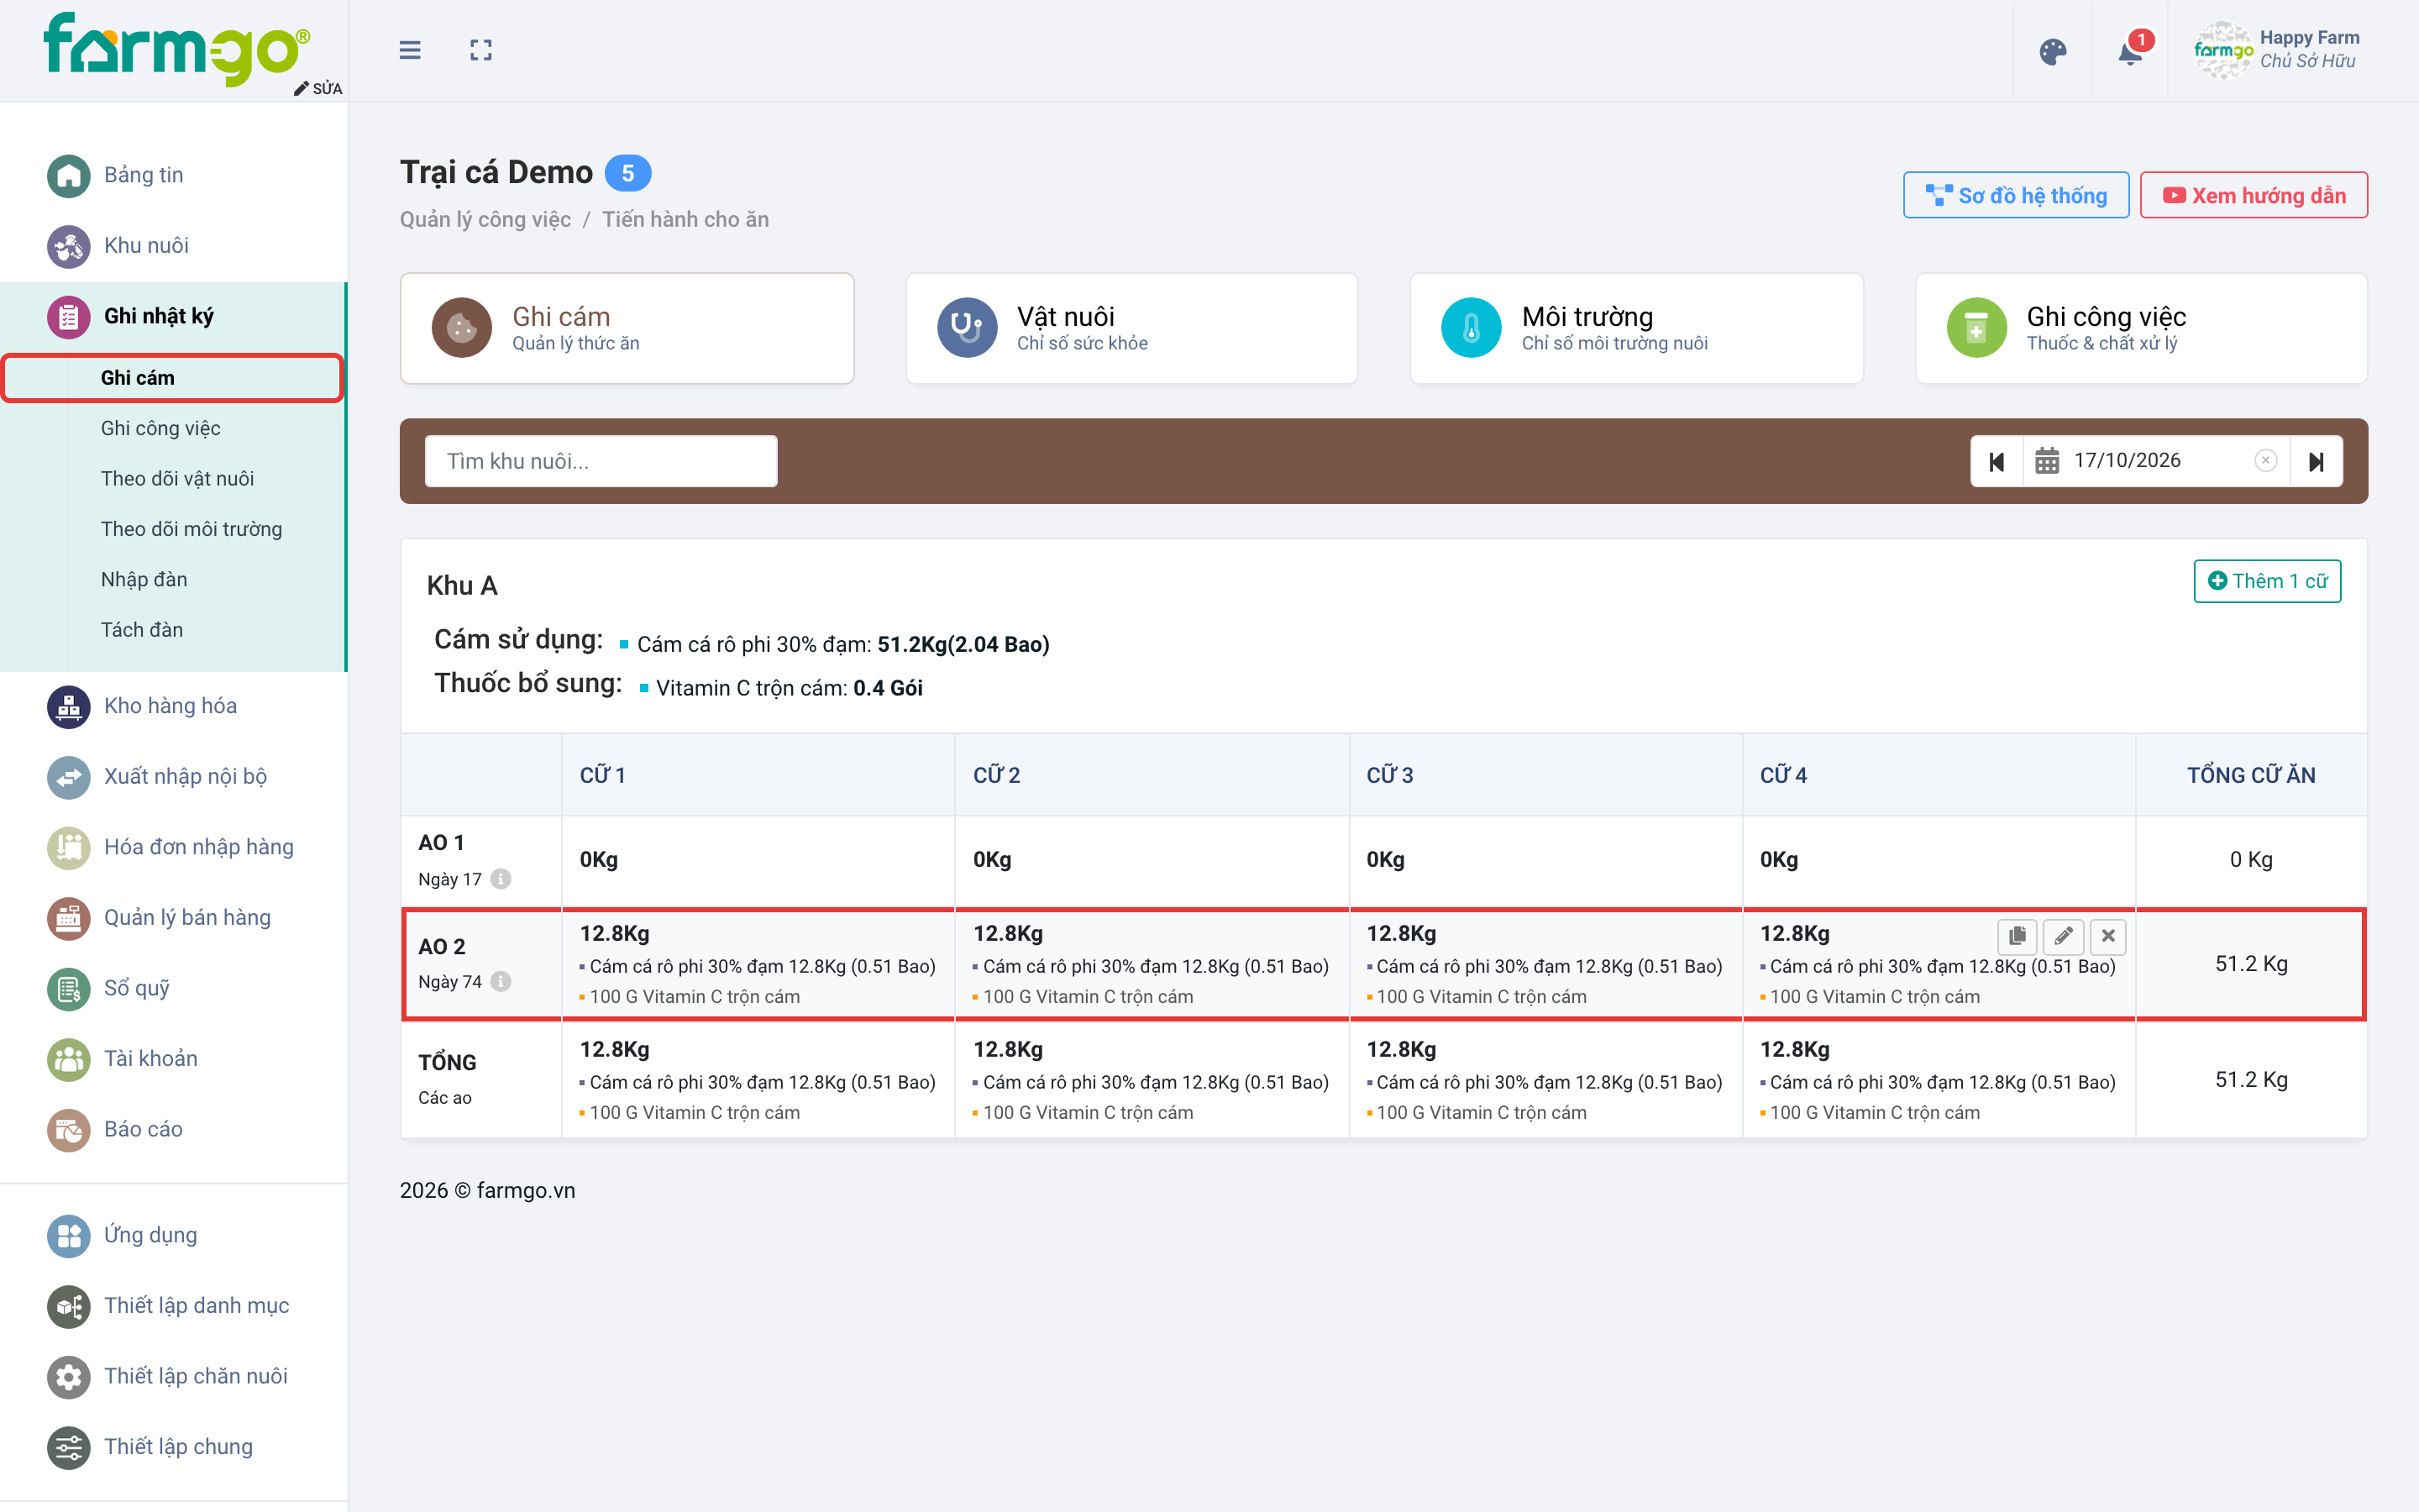Show info for AO 1 Ngày 17

click(501, 879)
